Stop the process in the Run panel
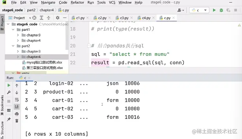The height and width of the screenshot is (139, 242). click(x=9, y=101)
